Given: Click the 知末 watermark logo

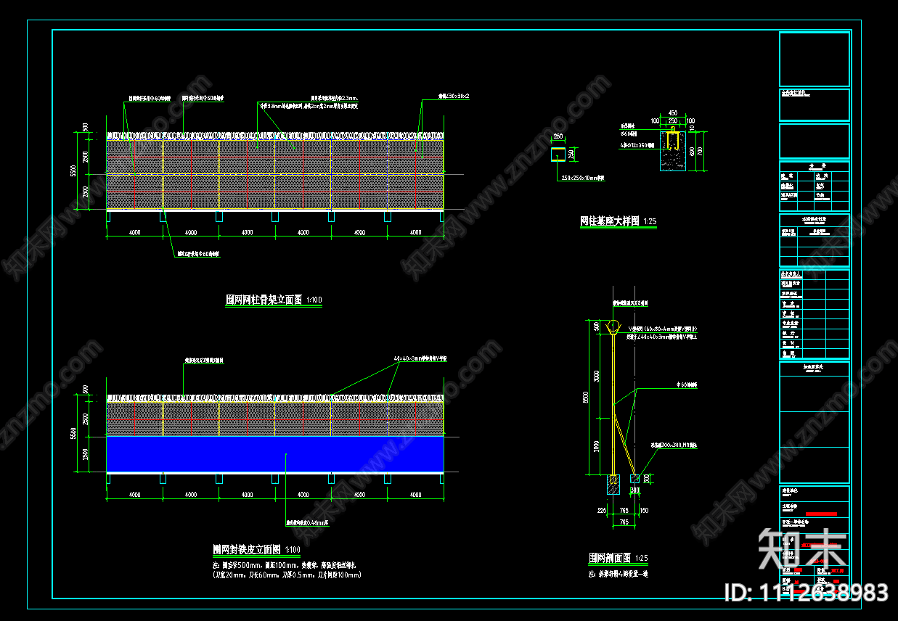Looking at the screenshot, I should point(802,549).
